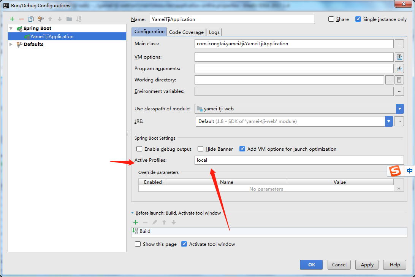This screenshot has height=277, width=415.
Task: Close the Run/Debug Configurations dialog
Action: (404, 4)
